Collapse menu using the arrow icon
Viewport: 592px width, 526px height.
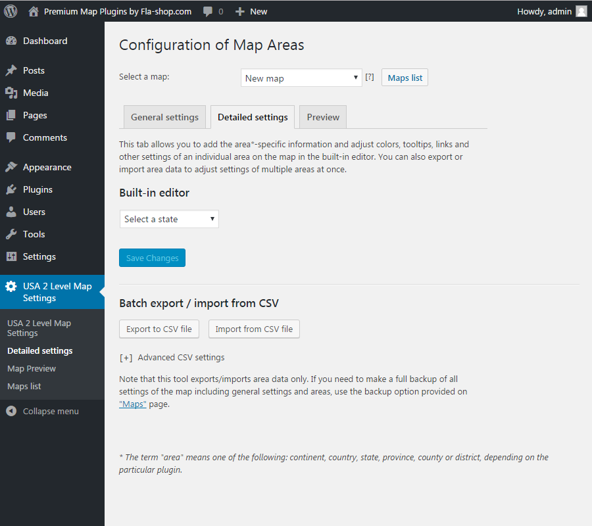coord(11,411)
